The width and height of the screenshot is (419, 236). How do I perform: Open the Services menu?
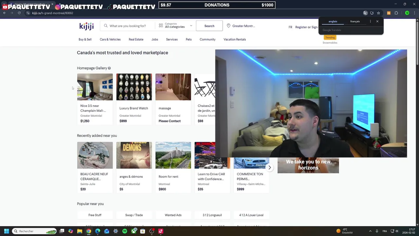tap(172, 39)
